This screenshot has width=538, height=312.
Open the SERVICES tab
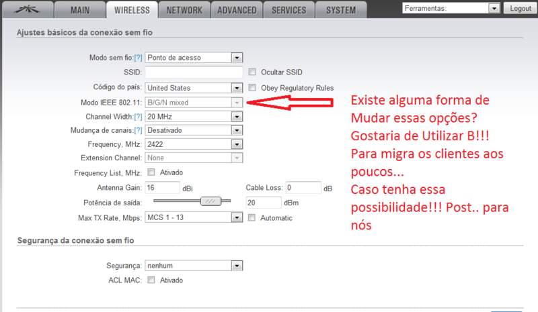[x=289, y=10]
